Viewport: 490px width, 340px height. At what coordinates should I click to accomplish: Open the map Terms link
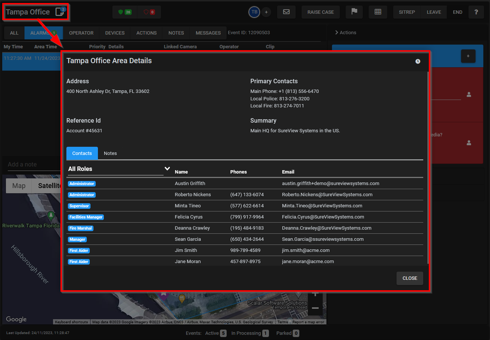283,322
